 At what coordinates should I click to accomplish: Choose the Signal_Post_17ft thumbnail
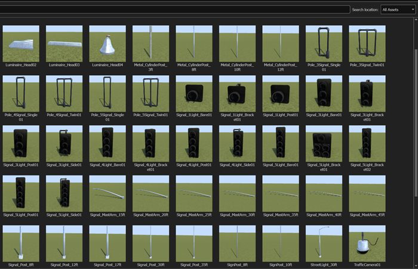point(107,244)
